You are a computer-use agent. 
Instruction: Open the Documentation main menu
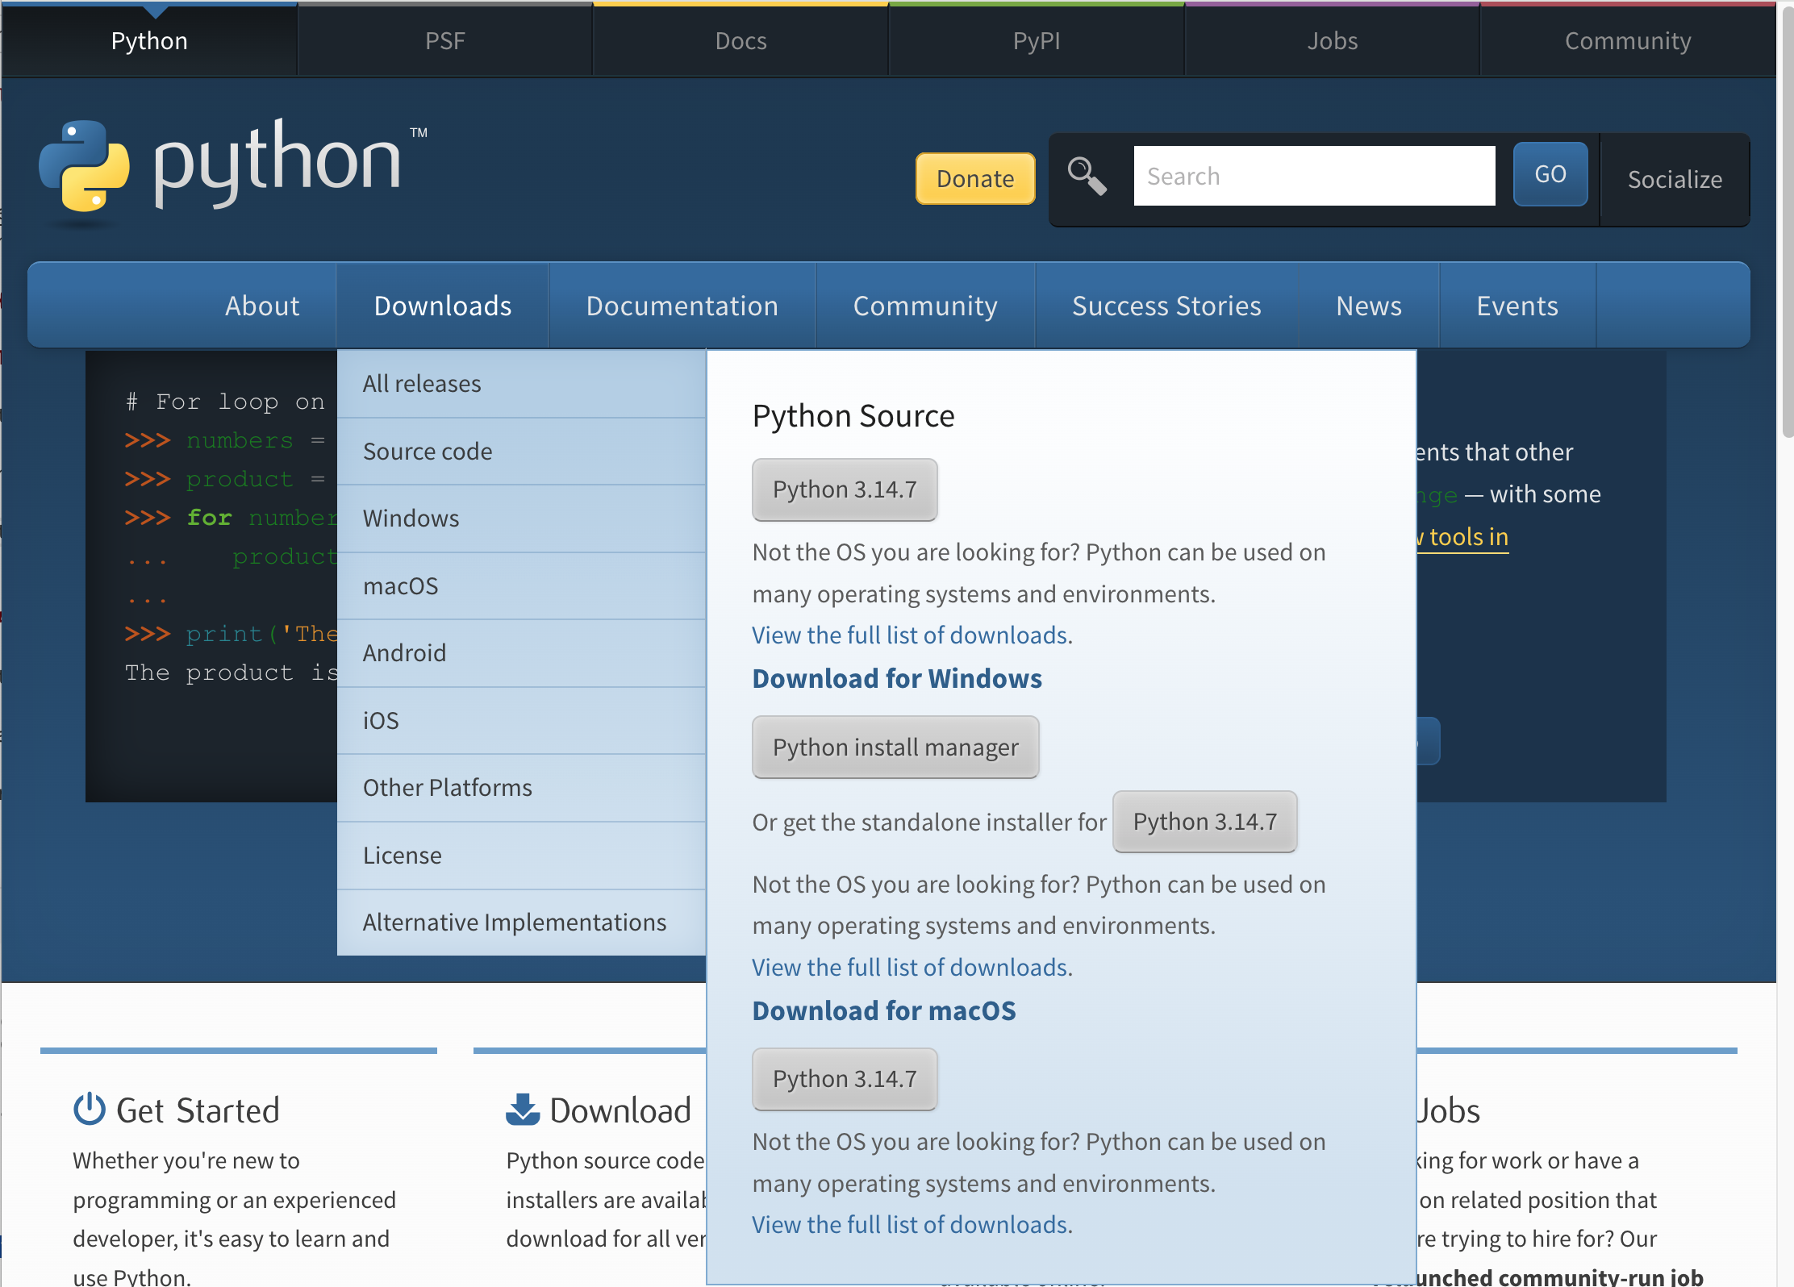coord(682,306)
